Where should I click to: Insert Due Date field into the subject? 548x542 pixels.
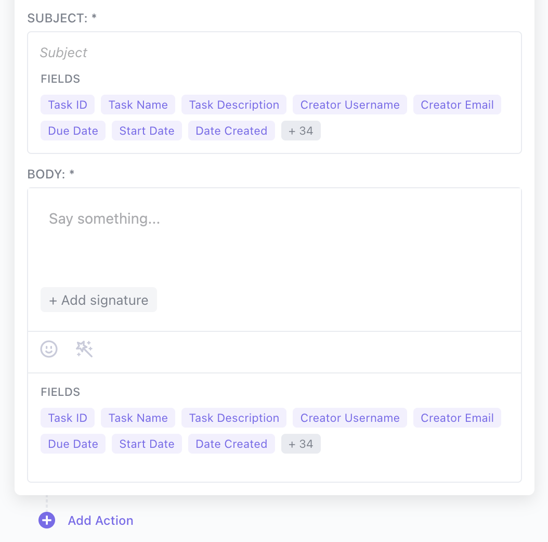point(73,131)
